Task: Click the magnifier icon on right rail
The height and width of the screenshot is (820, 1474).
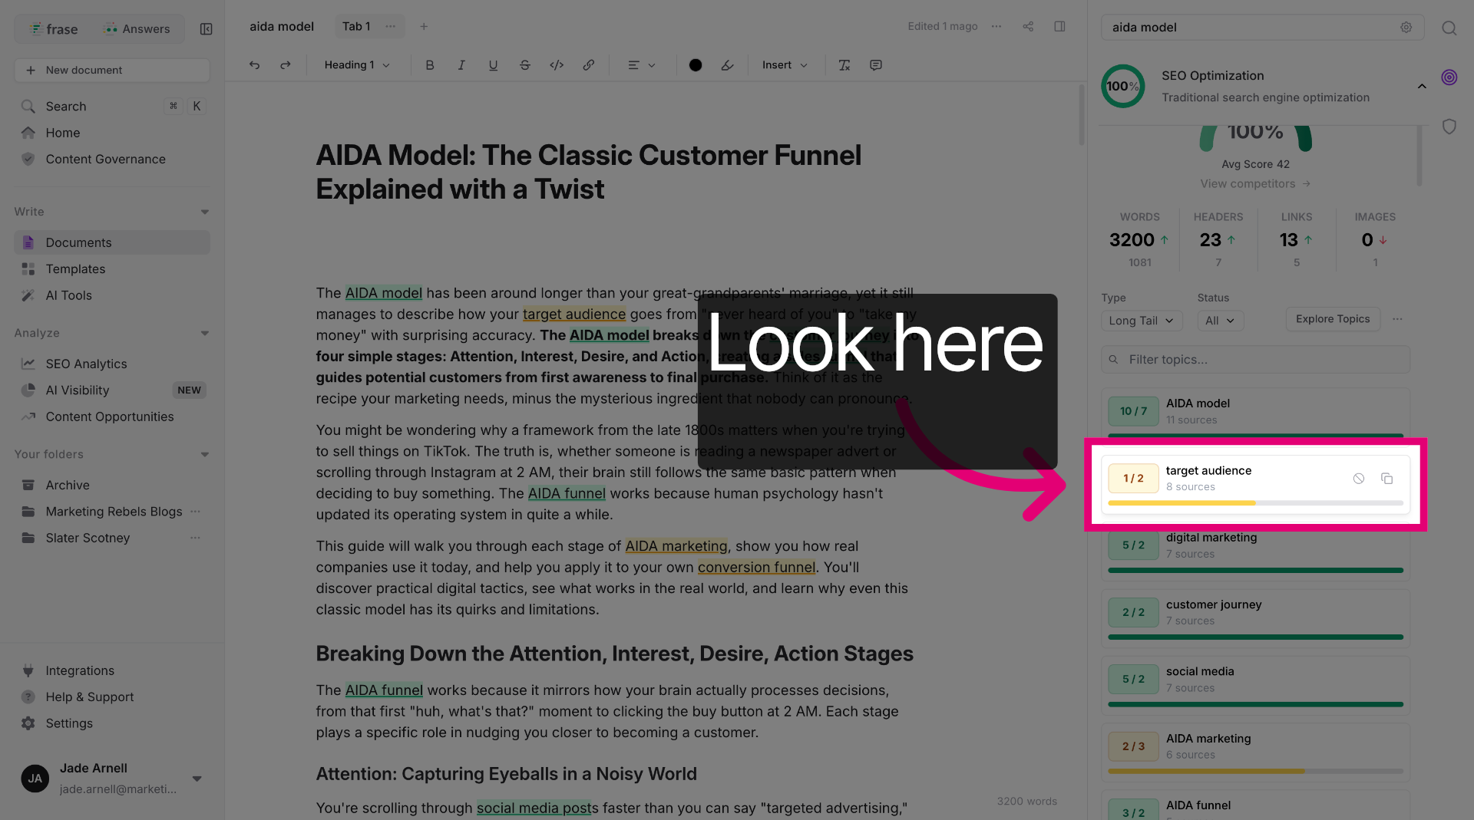Action: (x=1449, y=28)
